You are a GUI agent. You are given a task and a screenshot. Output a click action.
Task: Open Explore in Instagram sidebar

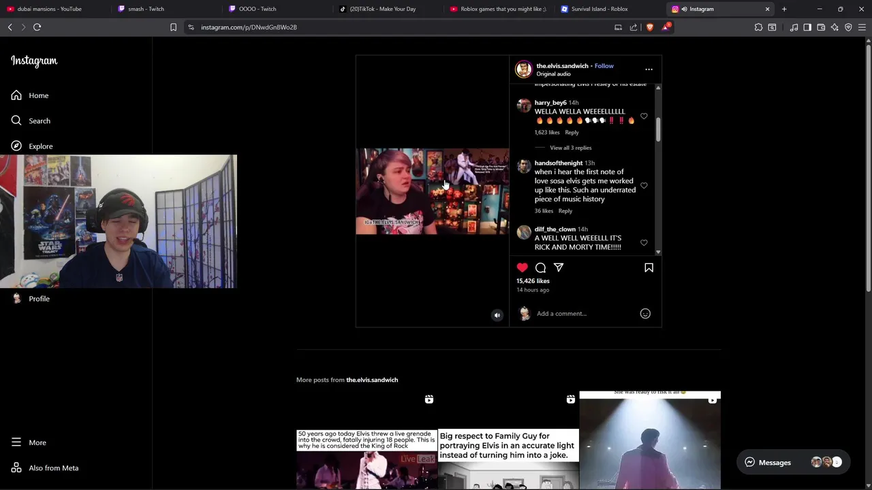[32, 146]
